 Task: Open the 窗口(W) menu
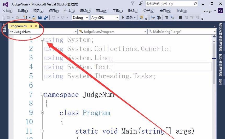pyautogui.click(x=165, y=11)
